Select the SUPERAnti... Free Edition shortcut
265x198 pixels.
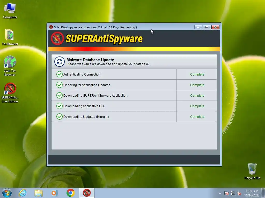(x=10, y=93)
